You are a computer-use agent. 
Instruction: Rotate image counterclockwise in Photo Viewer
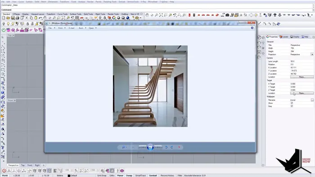pos(166,147)
